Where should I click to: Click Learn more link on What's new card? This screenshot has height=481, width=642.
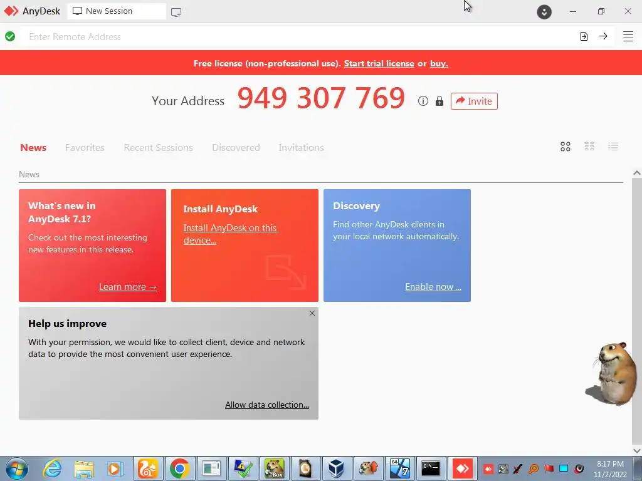click(128, 287)
